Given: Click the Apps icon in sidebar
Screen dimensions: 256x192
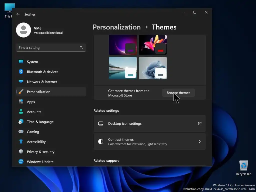Looking at the screenshot, I should 21,101.
